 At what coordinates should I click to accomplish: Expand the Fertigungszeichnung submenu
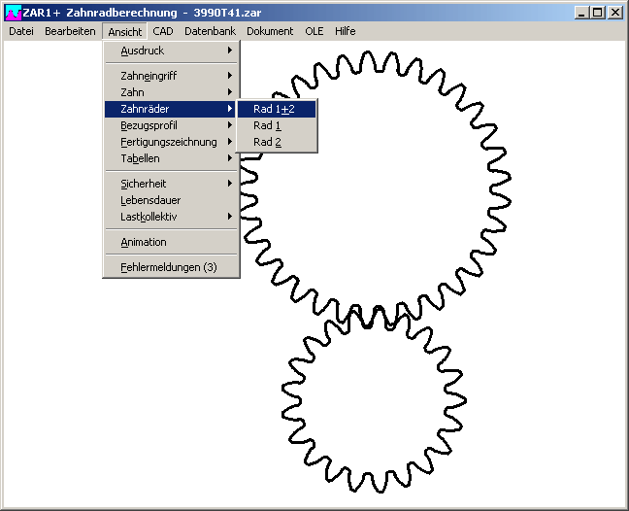coord(171,142)
